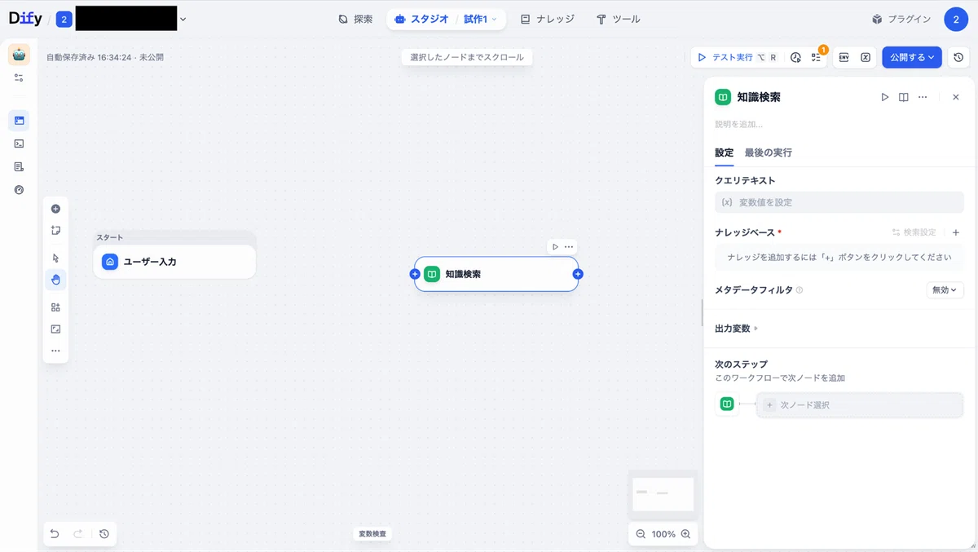
Task: Go to 探索 explore tab
Action: (x=355, y=19)
